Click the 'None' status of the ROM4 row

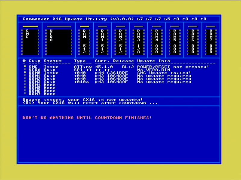click(x=50, y=85)
